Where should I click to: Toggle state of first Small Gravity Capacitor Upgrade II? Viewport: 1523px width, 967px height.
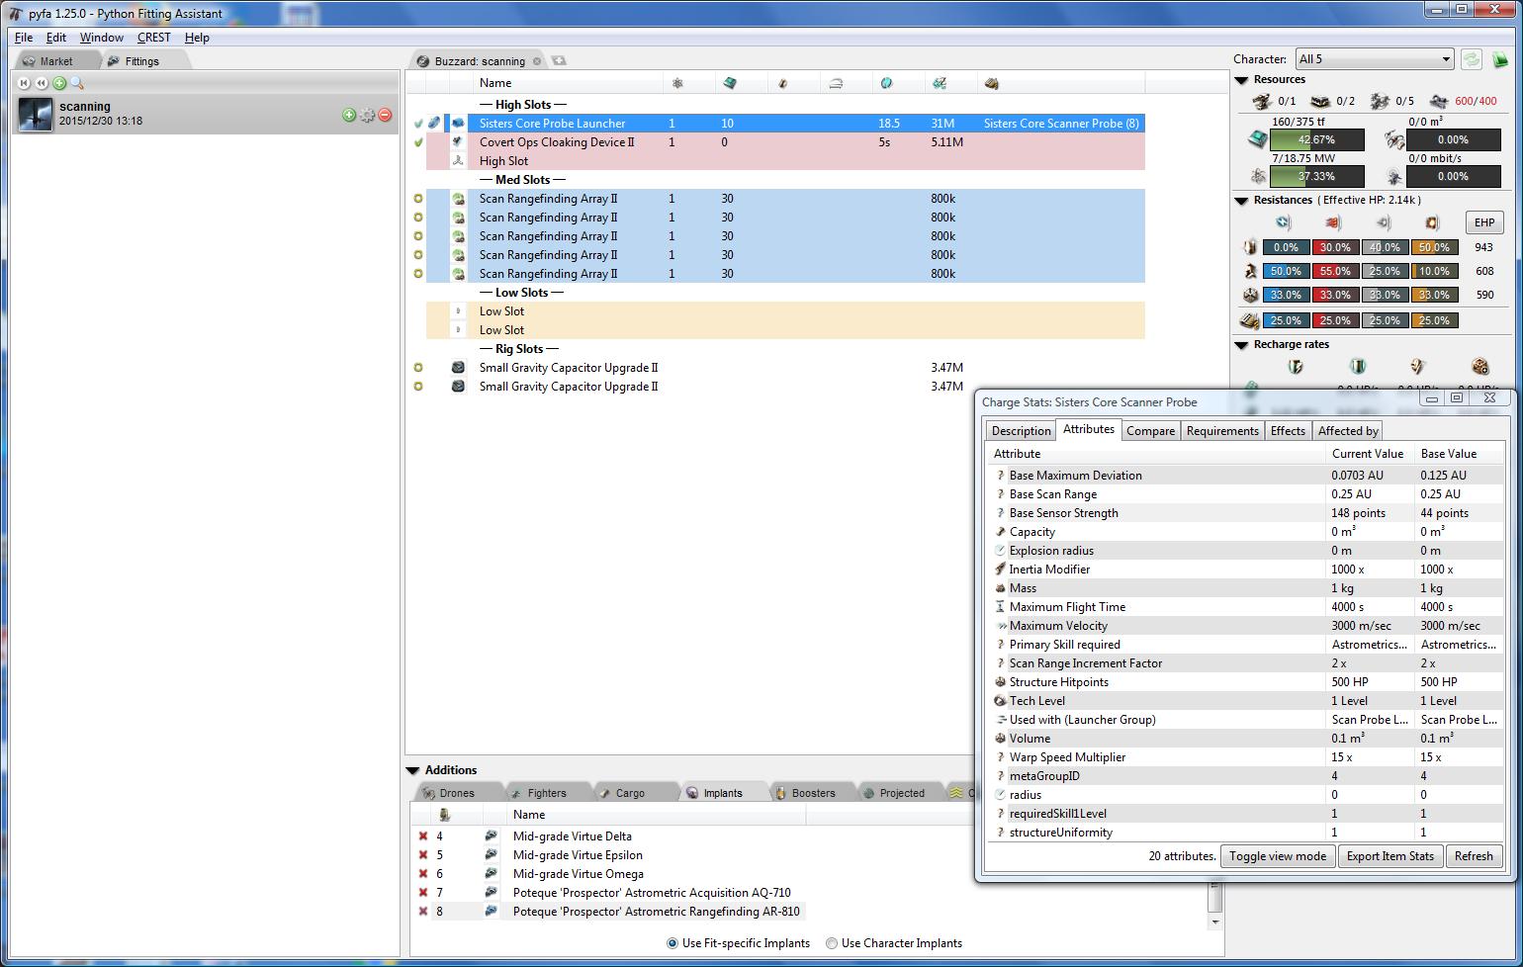(x=418, y=368)
